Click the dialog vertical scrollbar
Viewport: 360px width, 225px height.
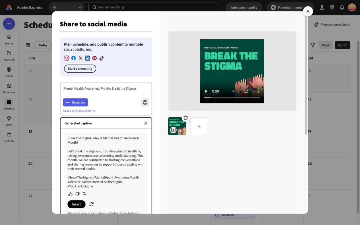coord(306,75)
